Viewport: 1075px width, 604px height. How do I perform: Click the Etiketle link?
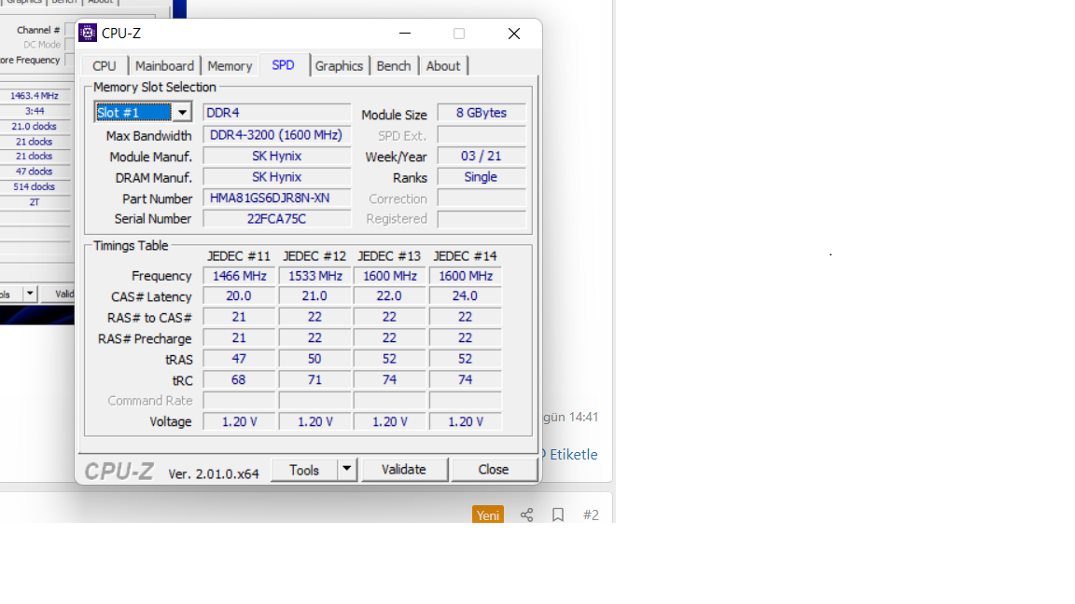coord(573,455)
